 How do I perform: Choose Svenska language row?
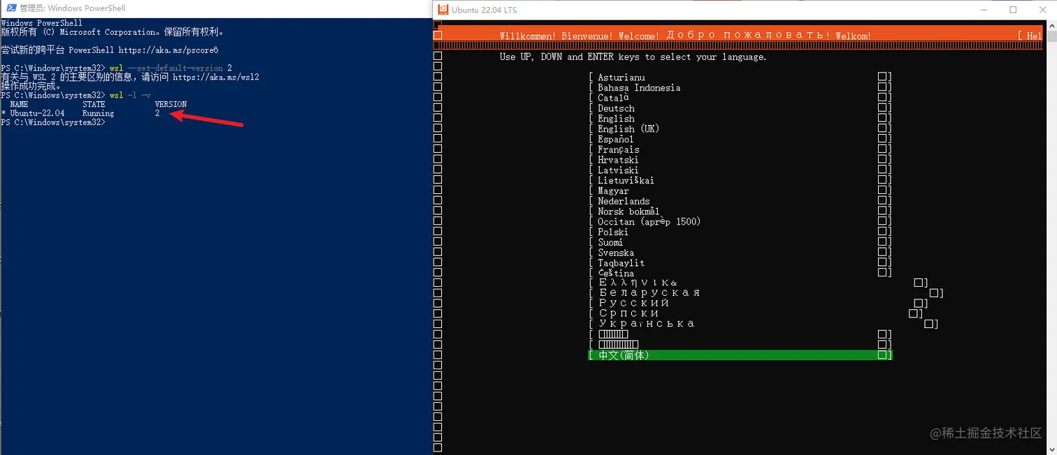740,253
